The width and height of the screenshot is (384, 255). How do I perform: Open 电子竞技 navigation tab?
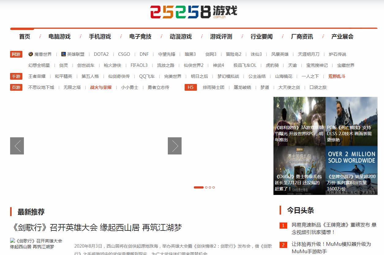tap(140, 36)
